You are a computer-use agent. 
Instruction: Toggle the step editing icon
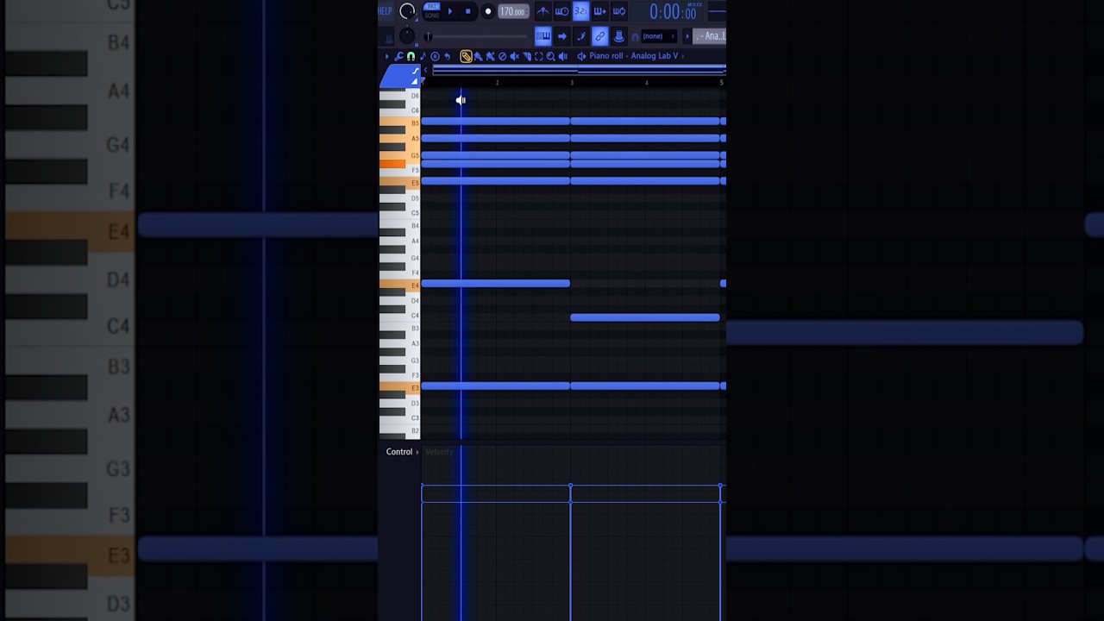(x=581, y=35)
